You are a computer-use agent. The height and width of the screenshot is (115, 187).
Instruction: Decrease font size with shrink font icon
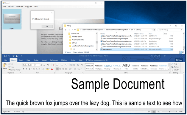point(44,65)
